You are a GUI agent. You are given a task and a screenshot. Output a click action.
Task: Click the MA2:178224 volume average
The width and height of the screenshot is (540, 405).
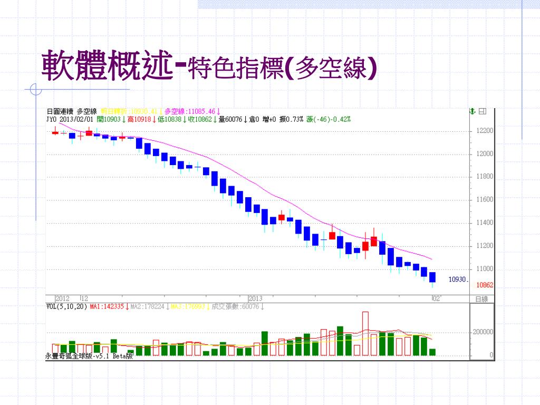click(148, 306)
